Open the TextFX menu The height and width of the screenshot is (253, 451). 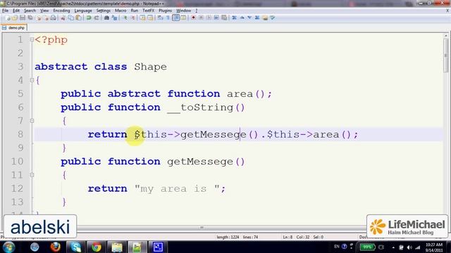(149, 11)
